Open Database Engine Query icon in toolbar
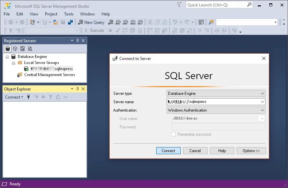This screenshot has height=188, width=288. [x=111, y=22]
